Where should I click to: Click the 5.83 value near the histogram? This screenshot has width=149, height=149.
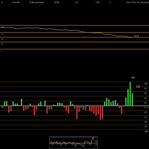[x=138, y=86]
